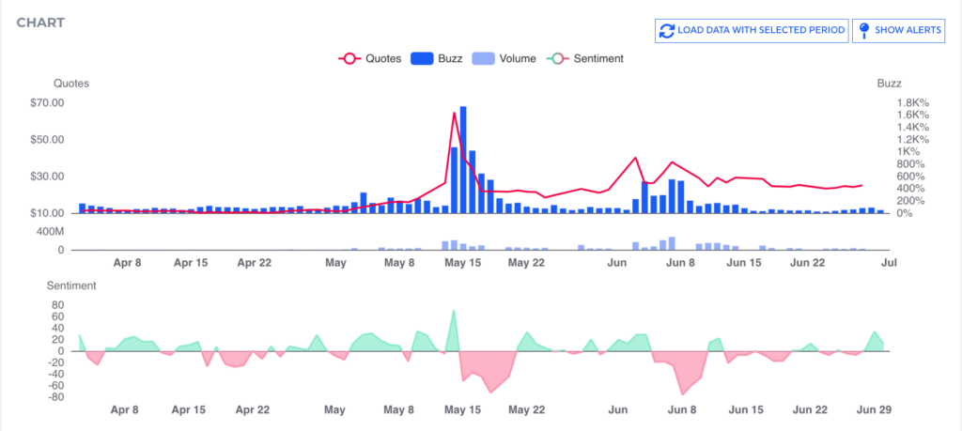Click the CHART section heading
The width and height of the screenshot is (962, 431).
(39, 23)
